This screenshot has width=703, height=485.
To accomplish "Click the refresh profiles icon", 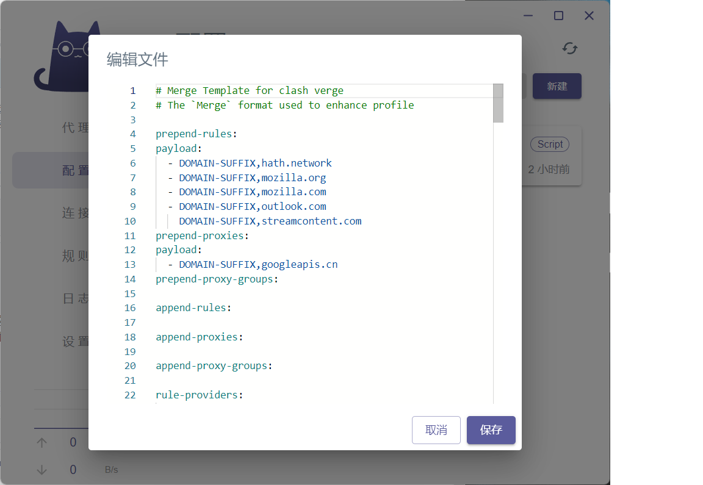I will 569,48.
